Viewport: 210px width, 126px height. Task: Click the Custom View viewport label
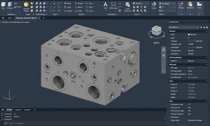[x=8, y=22]
